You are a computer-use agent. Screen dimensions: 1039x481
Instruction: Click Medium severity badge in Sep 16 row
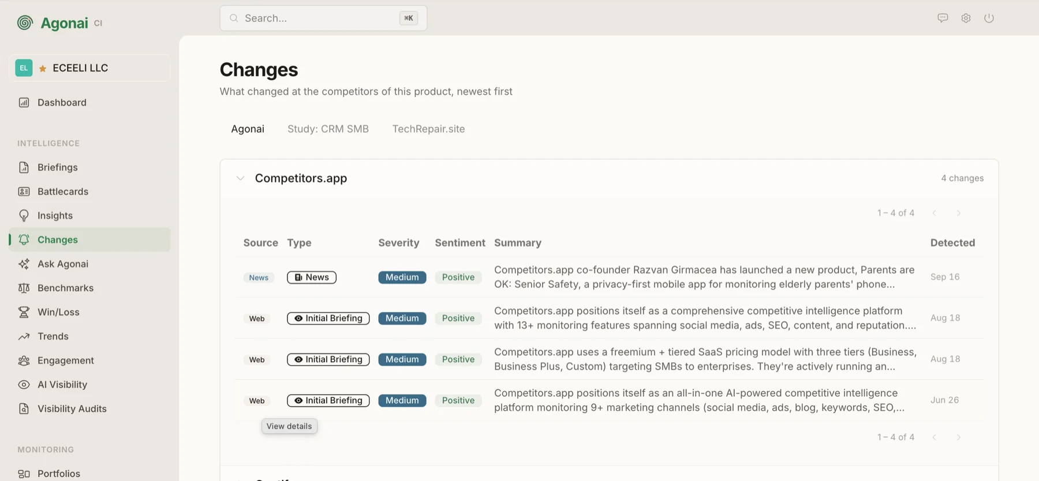[x=402, y=277]
